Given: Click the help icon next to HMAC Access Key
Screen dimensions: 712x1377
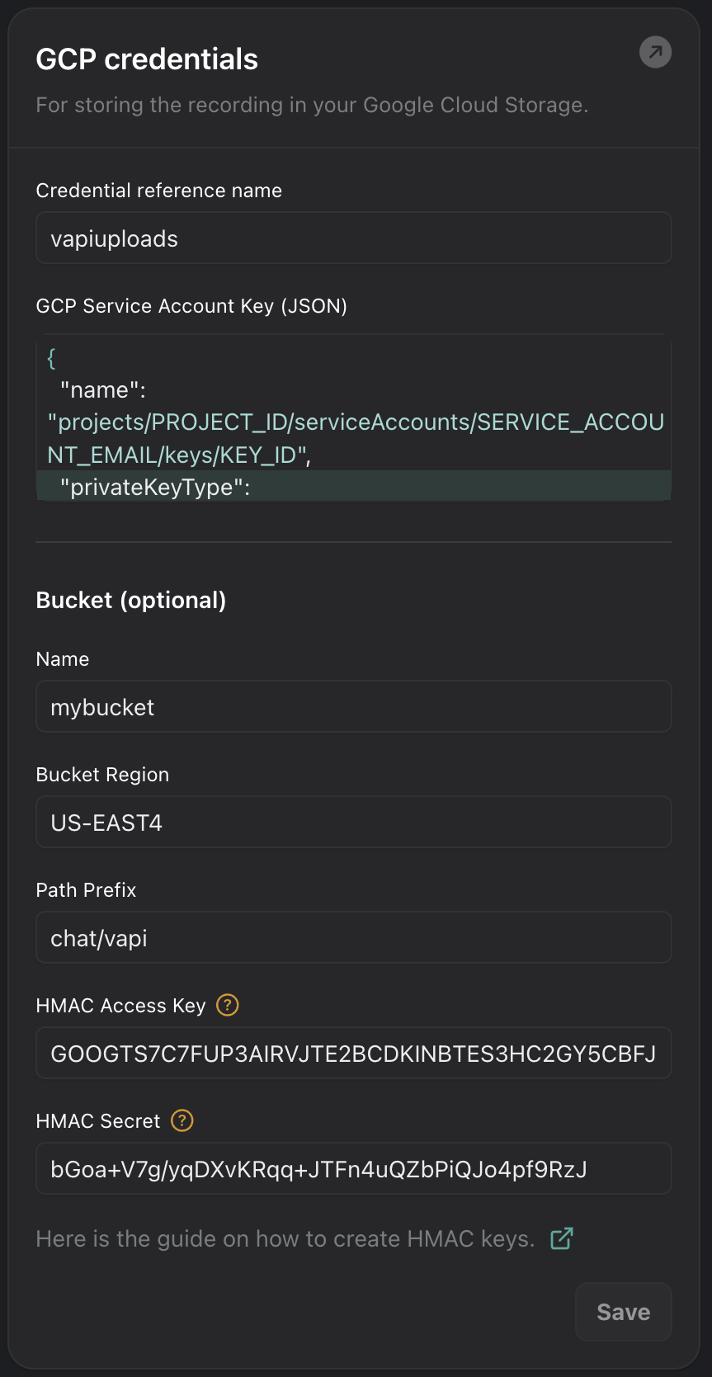Looking at the screenshot, I should click(x=227, y=1005).
